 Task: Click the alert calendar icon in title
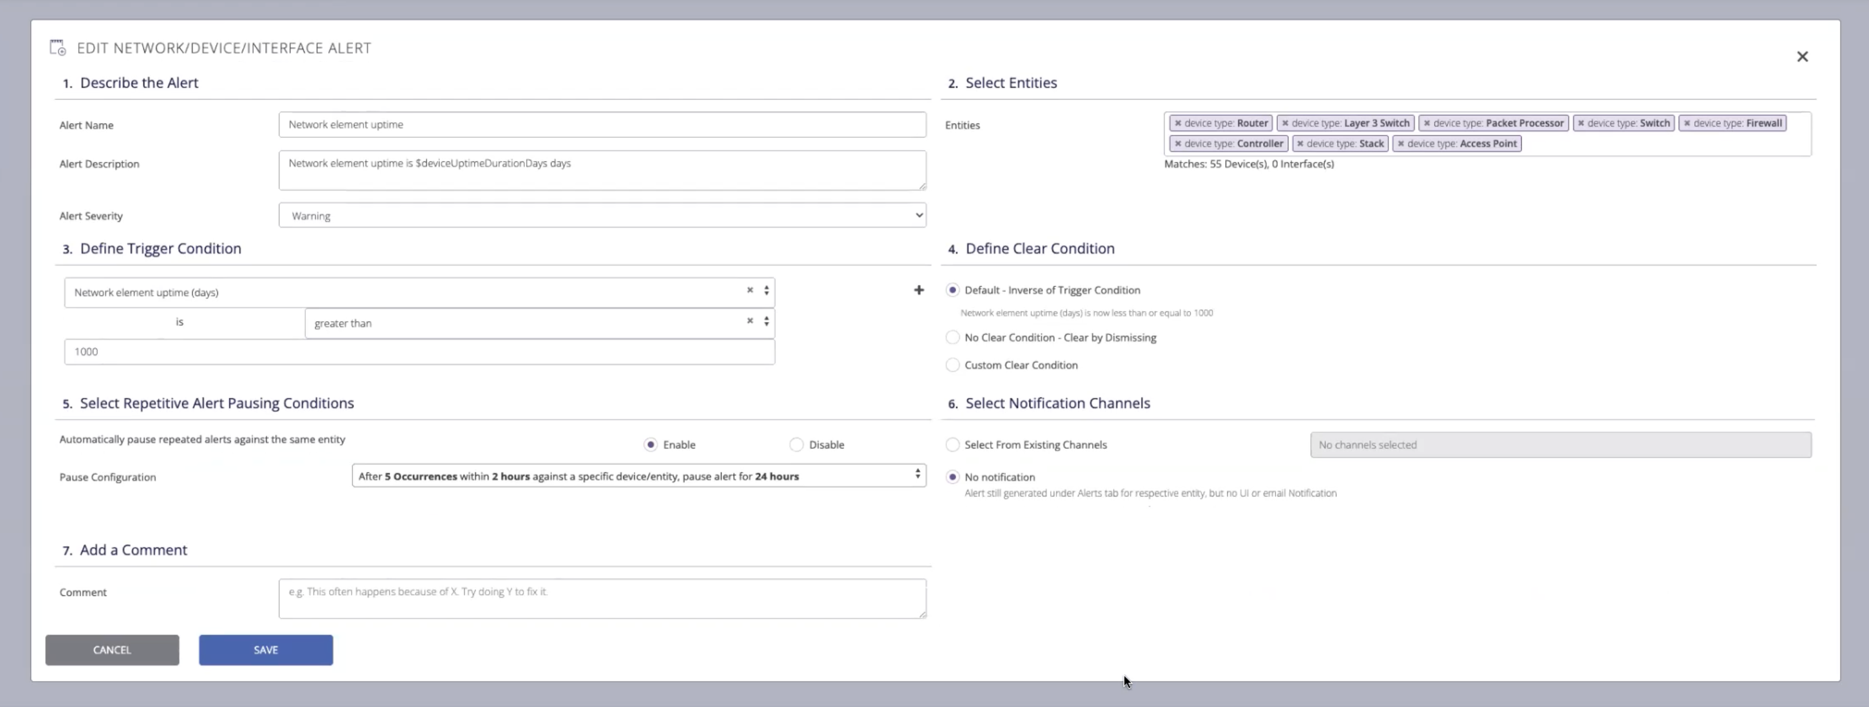58,48
